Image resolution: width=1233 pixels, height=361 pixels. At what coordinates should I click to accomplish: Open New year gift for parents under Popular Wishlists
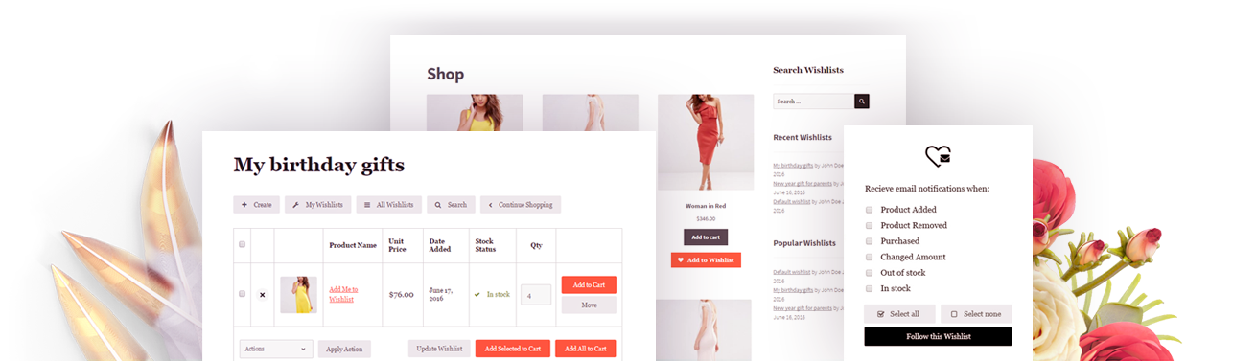[x=803, y=307]
